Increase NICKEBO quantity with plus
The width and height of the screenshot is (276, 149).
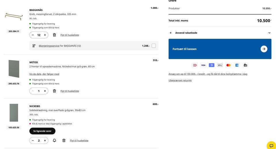pos(45,140)
